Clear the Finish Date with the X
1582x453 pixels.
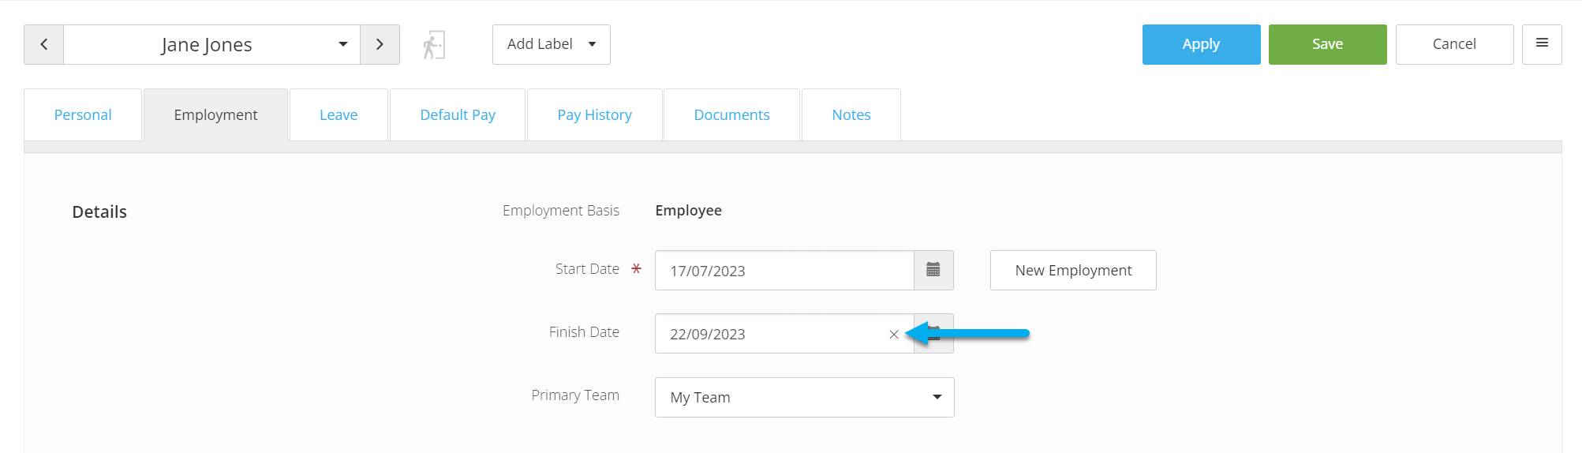tap(894, 334)
